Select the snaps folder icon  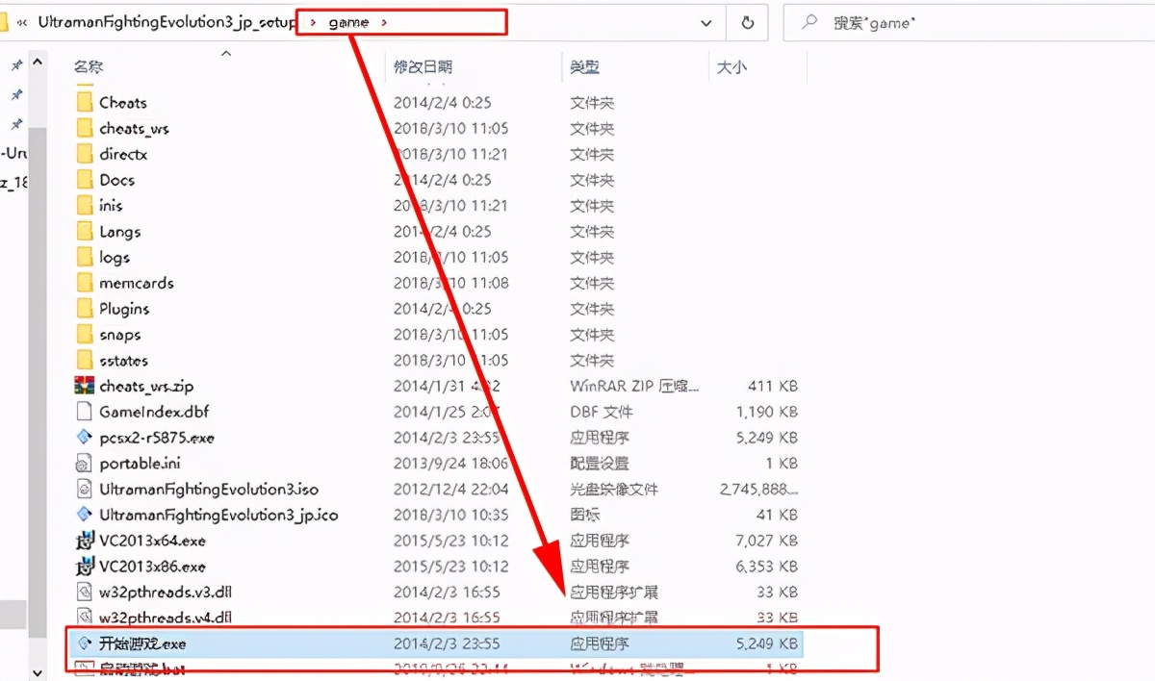pyautogui.click(x=84, y=335)
